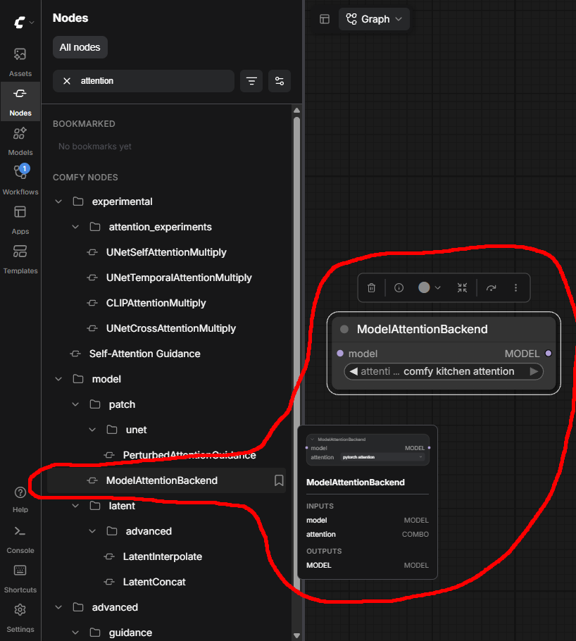
Task: Show node info for ModelAttentionBackend
Action: (x=399, y=288)
